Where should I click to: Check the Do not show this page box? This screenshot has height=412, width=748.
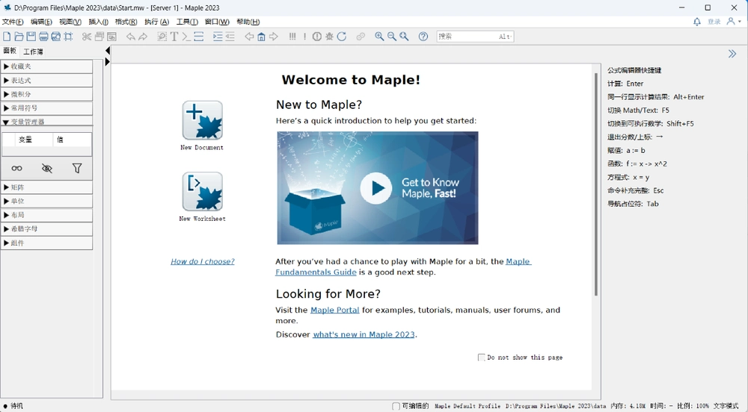(x=481, y=358)
